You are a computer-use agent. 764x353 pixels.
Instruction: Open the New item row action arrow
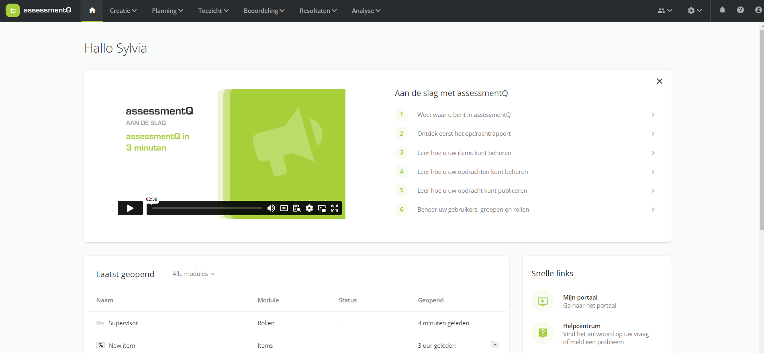click(x=495, y=345)
